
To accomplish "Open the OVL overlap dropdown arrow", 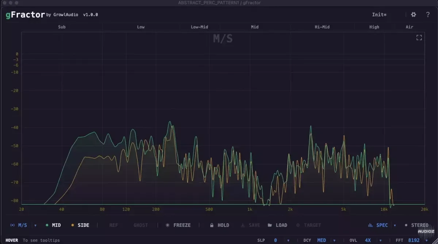I will click(x=380, y=240).
